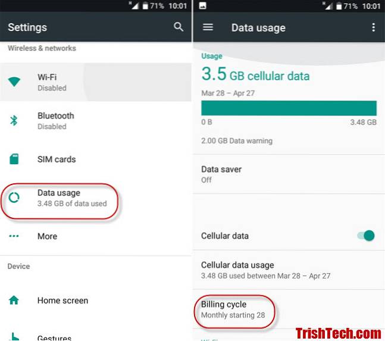
Task: Open the hamburger navigation menu
Action: point(208,27)
